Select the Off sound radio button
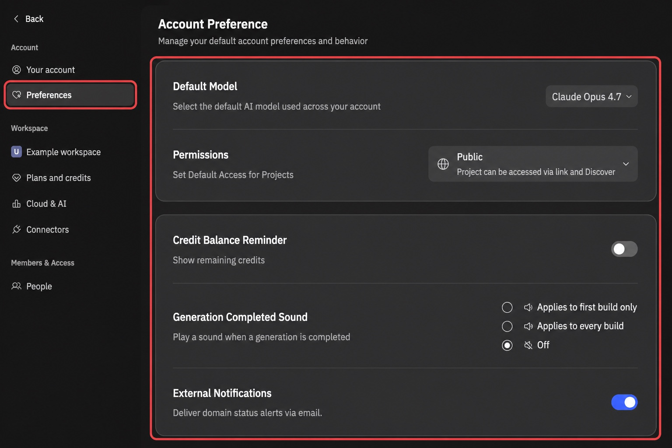Screen dimensions: 672x448 [x=507, y=345]
